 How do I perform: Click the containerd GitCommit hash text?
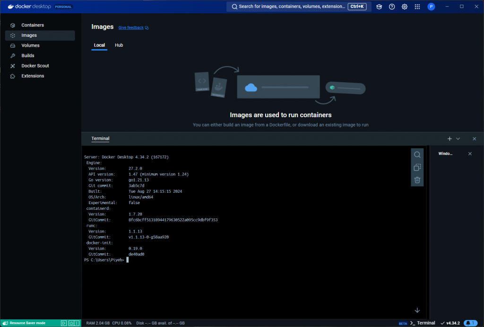(173, 220)
